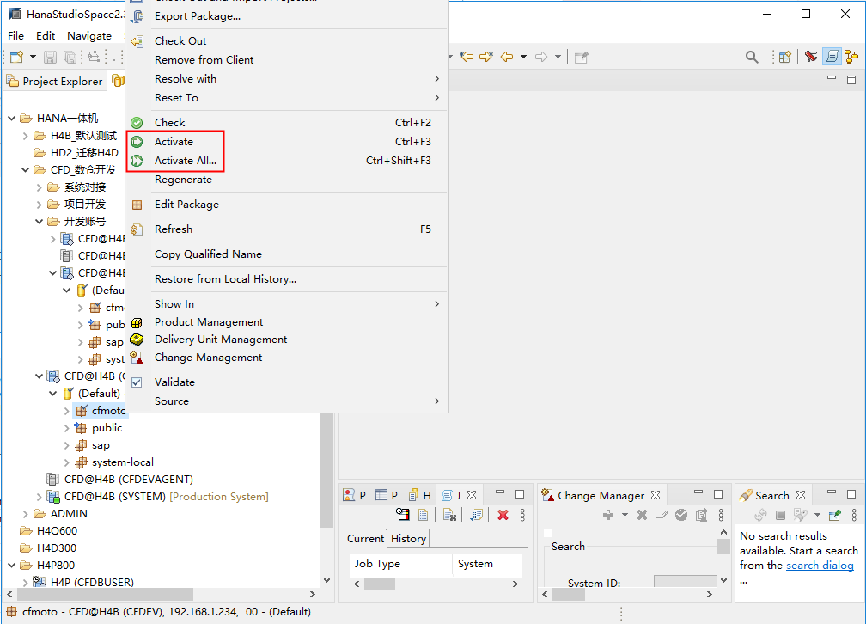Click the red X icon in Job Log view

point(503,515)
